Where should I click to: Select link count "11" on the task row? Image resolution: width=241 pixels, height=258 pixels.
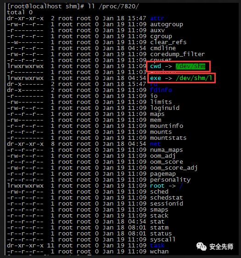pyautogui.click(x=51, y=246)
